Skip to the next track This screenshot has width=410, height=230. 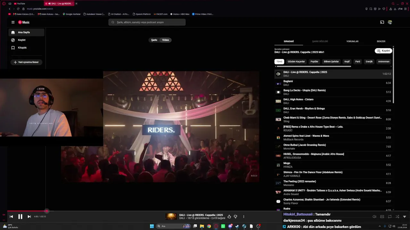tap(29, 217)
